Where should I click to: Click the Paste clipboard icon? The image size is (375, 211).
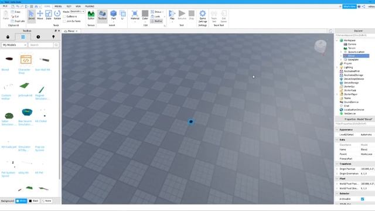click(x=6, y=15)
